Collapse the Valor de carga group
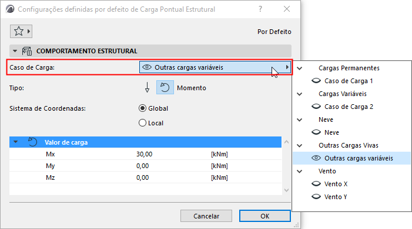This screenshot has width=412, height=229. [x=16, y=142]
